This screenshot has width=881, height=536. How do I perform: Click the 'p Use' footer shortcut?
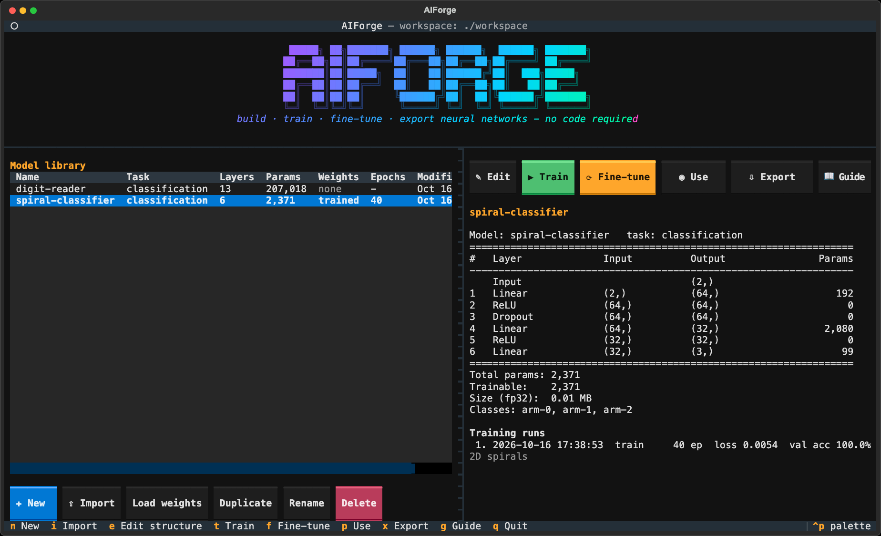356,526
